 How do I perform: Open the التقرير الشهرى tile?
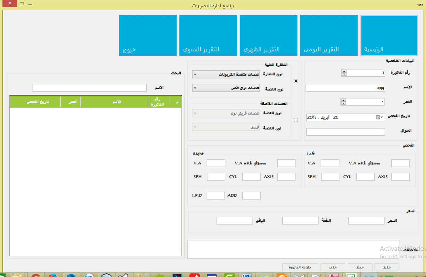click(x=268, y=36)
